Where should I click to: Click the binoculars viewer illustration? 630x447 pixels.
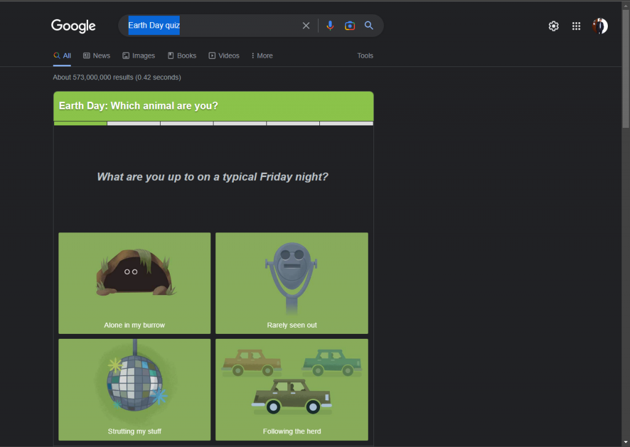[x=292, y=278]
